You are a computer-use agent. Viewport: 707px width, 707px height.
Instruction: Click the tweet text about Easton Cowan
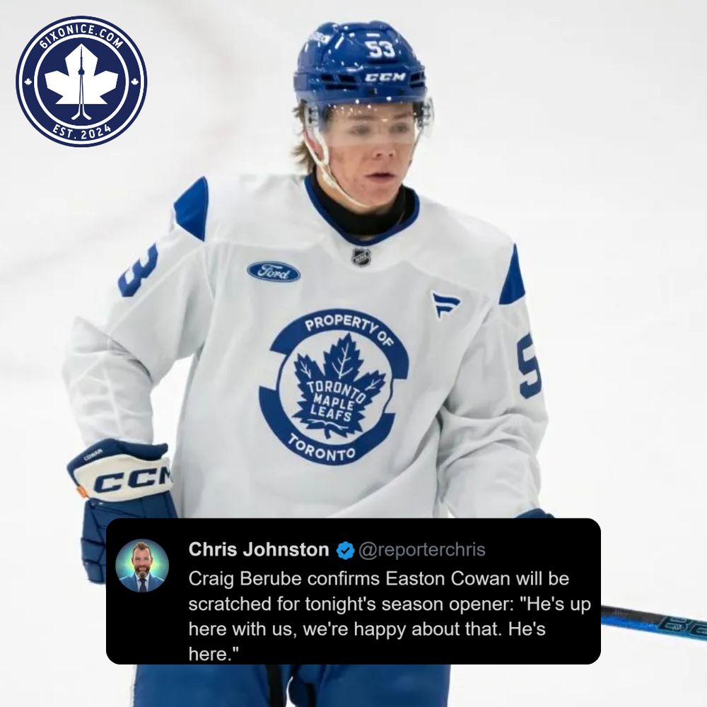click(x=390, y=616)
